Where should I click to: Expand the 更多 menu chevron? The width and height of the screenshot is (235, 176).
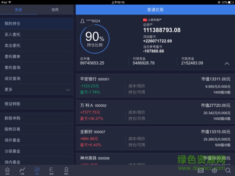coord(68,90)
